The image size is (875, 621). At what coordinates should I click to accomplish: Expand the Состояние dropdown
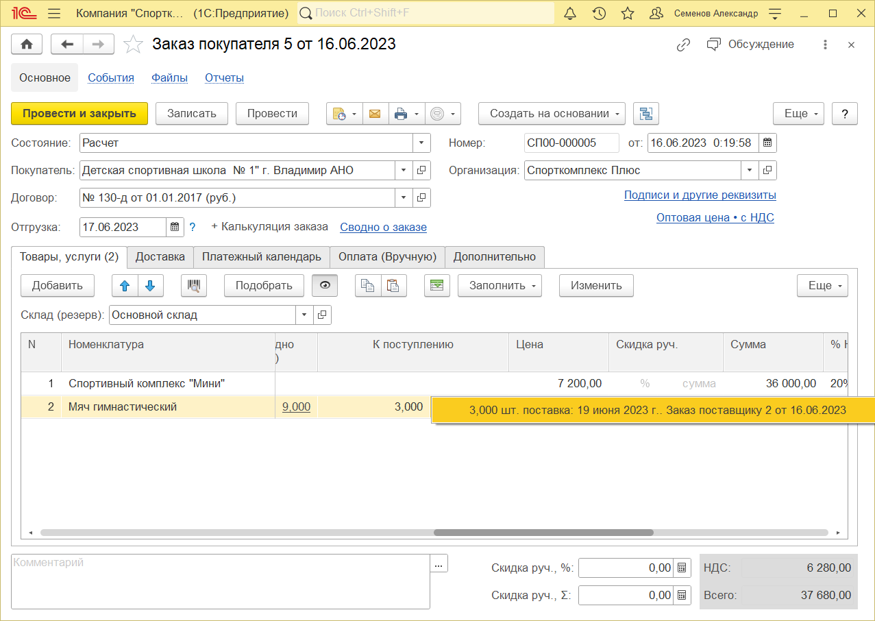421,143
